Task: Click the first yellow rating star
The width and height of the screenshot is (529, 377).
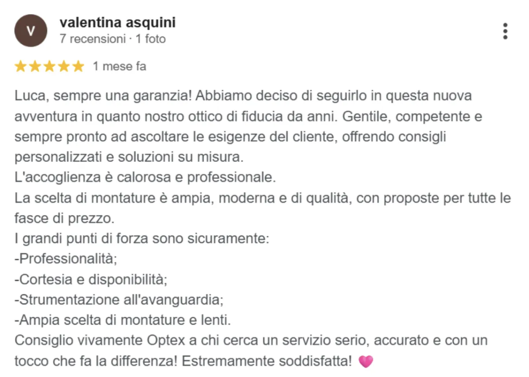Action: 20,66
